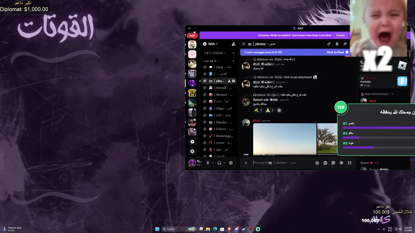The width and height of the screenshot is (415, 233).
Task: Collapse the For All category
Action: (x=210, y=61)
